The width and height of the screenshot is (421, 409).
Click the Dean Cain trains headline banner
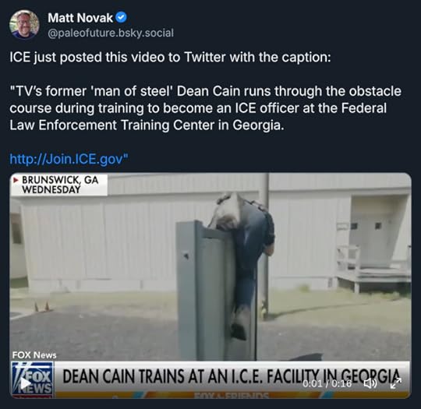[x=232, y=376]
